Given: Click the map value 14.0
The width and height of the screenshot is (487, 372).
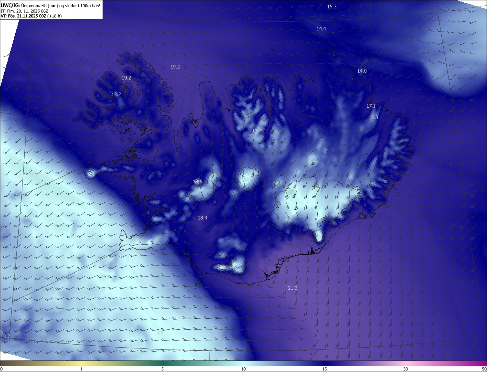Looking at the screenshot, I should 362,71.
